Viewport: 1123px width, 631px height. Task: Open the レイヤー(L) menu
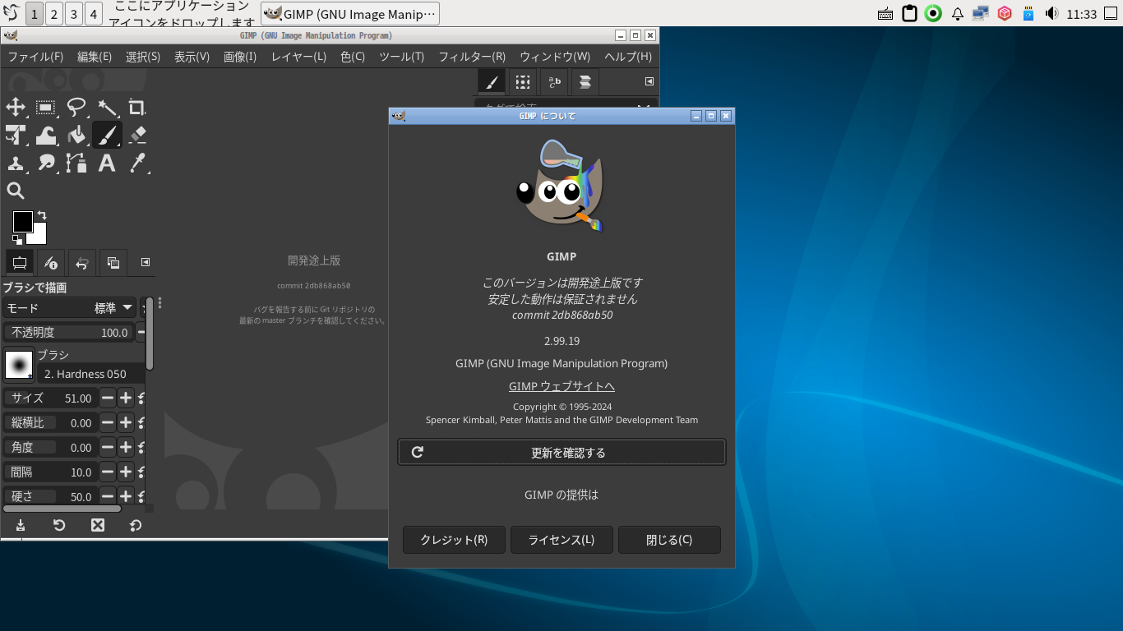(x=298, y=57)
